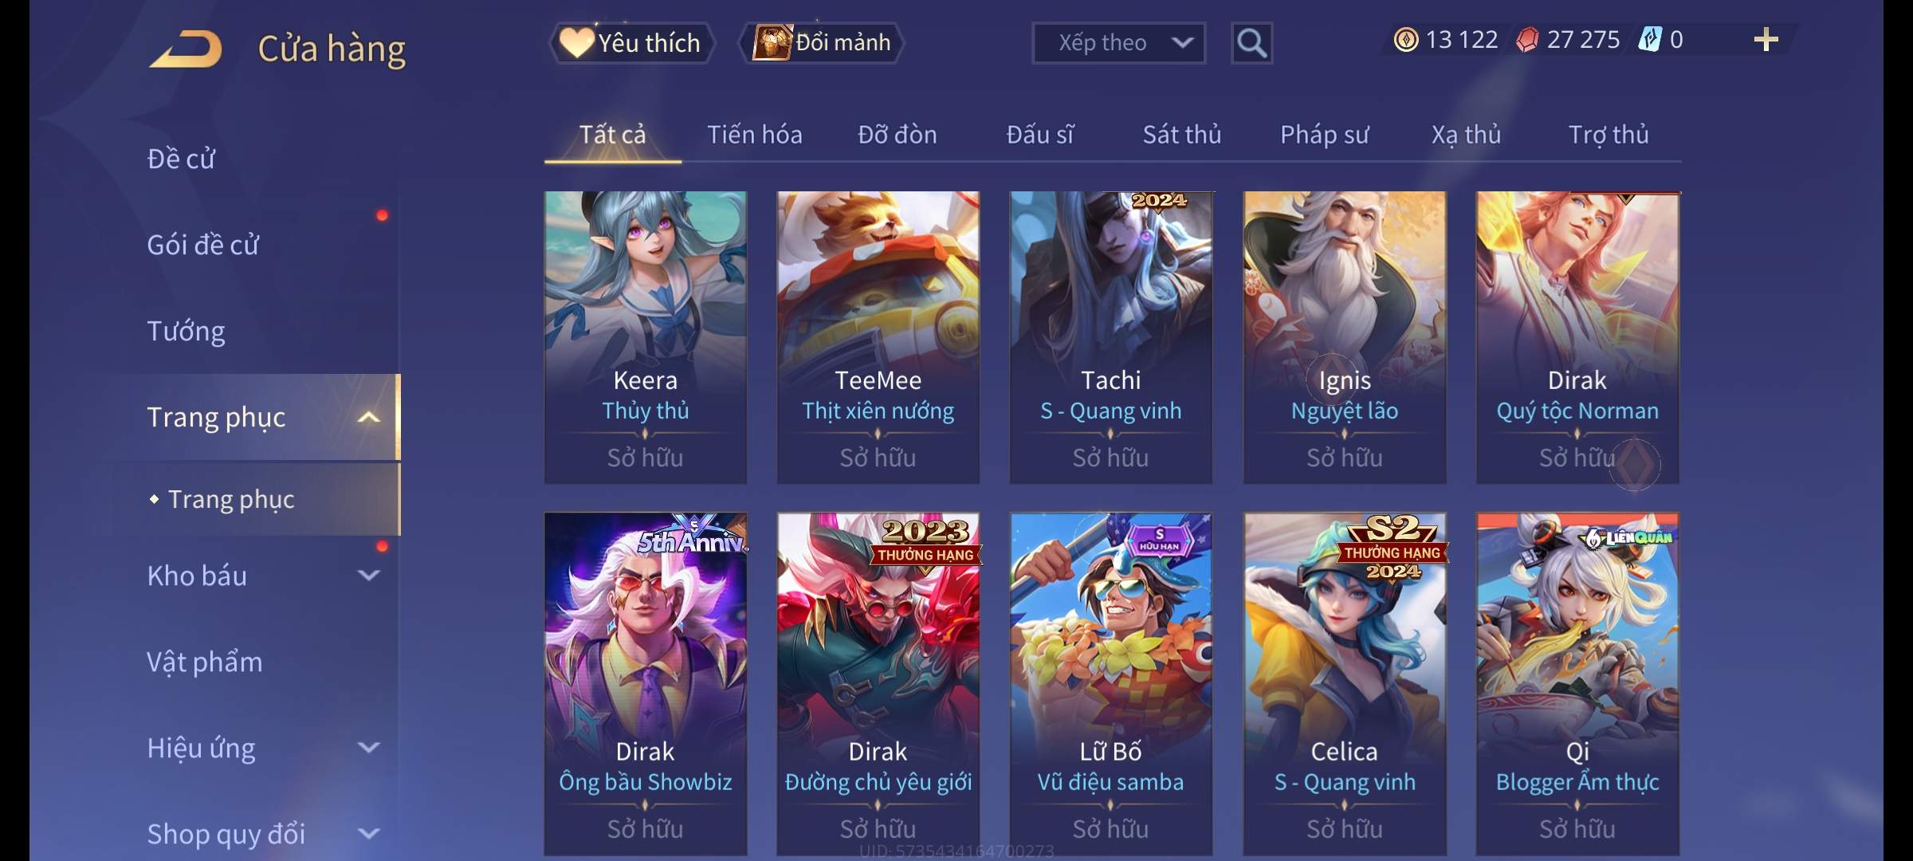The width and height of the screenshot is (1913, 861).
Task: Expand the Kho báu sidebar section
Action: 368,575
